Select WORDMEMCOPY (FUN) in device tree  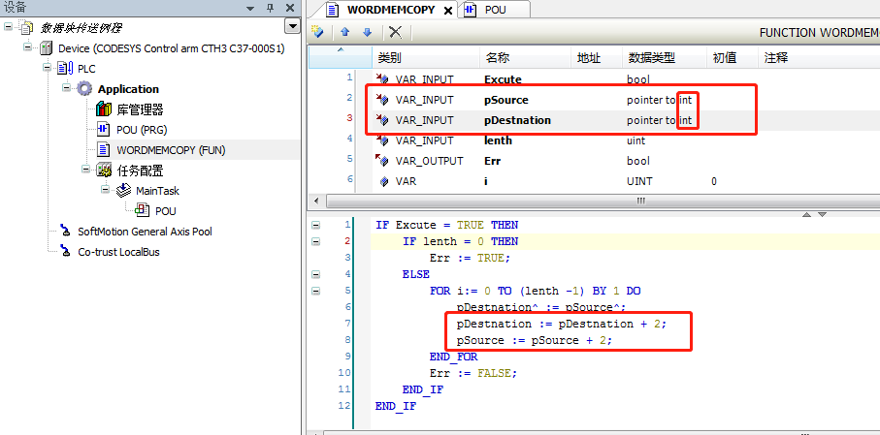(x=171, y=150)
